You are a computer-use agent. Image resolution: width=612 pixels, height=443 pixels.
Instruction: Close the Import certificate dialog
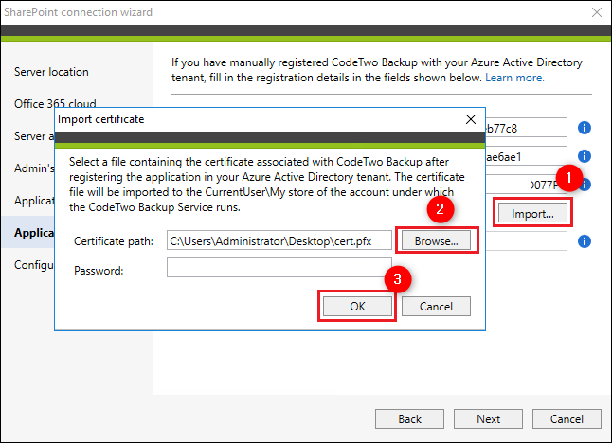(x=471, y=119)
